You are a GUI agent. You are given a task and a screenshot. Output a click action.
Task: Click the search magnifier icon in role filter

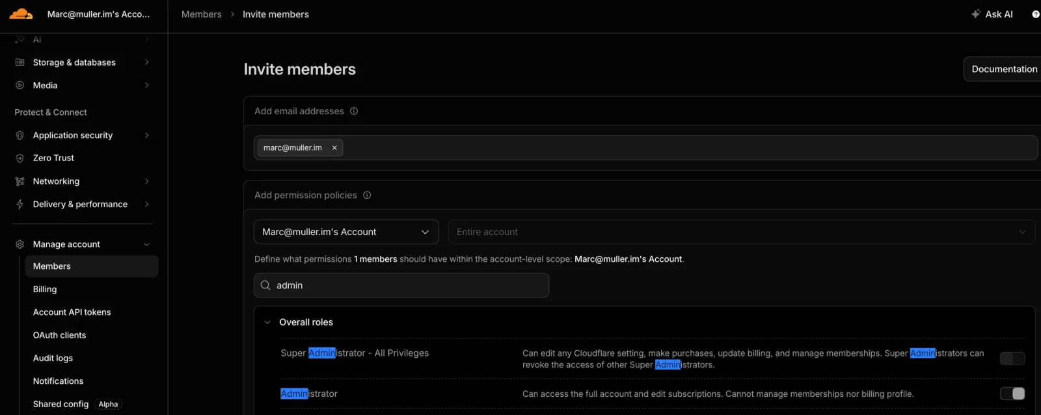[265, 285]
